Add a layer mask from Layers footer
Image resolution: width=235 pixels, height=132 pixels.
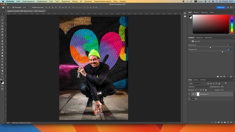219,122
